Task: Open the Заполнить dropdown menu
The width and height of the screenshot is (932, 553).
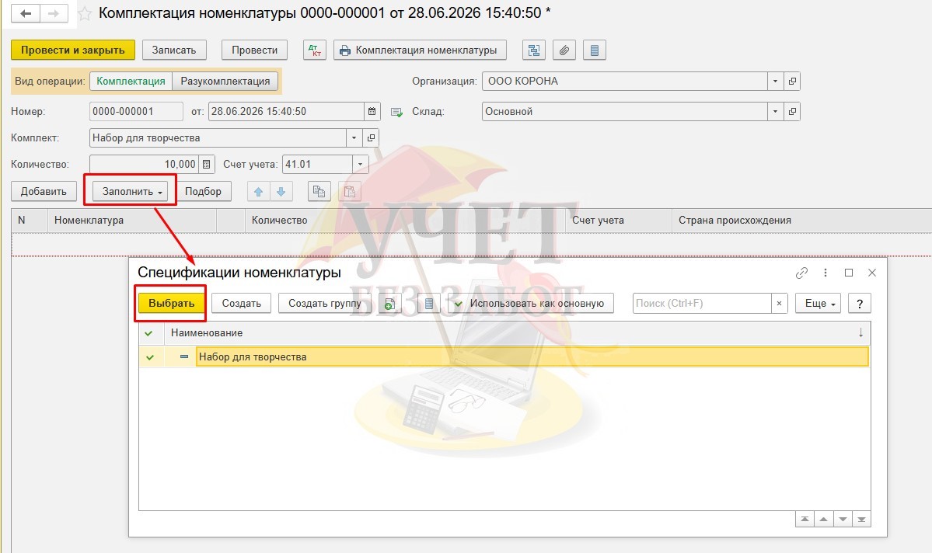Action: coord(130,191)
